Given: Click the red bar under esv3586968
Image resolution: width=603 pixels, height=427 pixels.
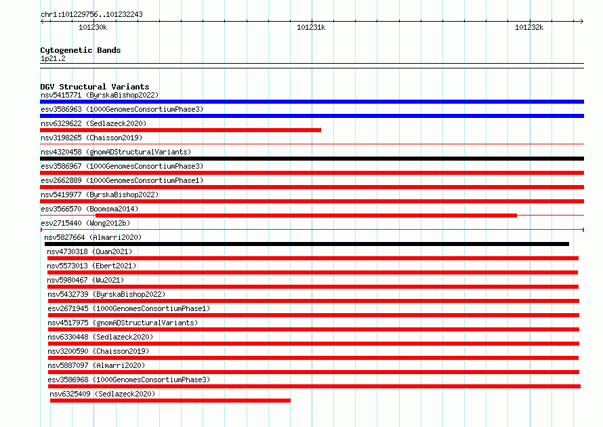Looking at the screenshot, I should pos(314,386).
